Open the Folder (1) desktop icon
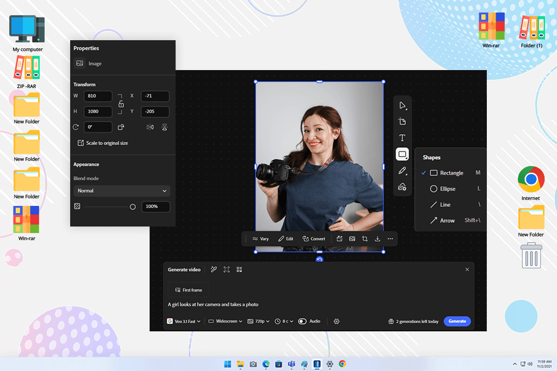The image size is (557, 371). tap(531, 31)
